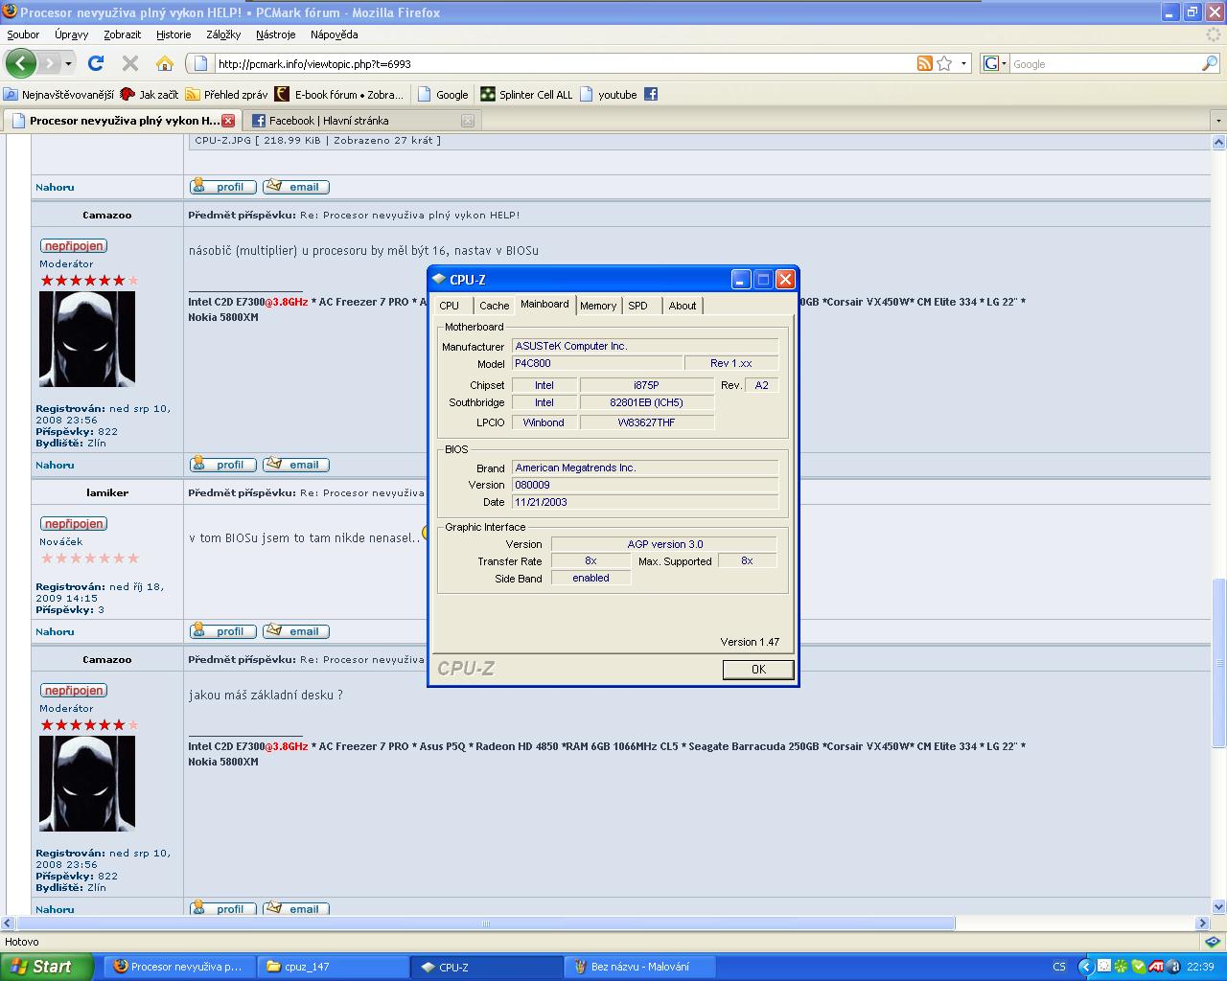The width and height of the screenshot is (1227, 981).
Task: Click OK in the CPU-Z window
Action: [758, 670]
